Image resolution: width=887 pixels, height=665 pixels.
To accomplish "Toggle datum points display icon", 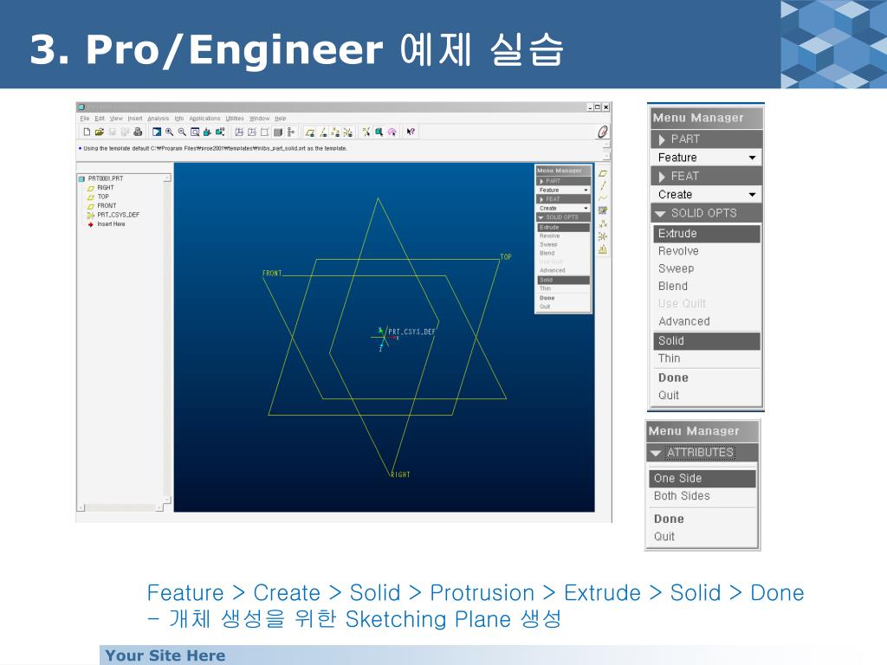I will (335, 132).
